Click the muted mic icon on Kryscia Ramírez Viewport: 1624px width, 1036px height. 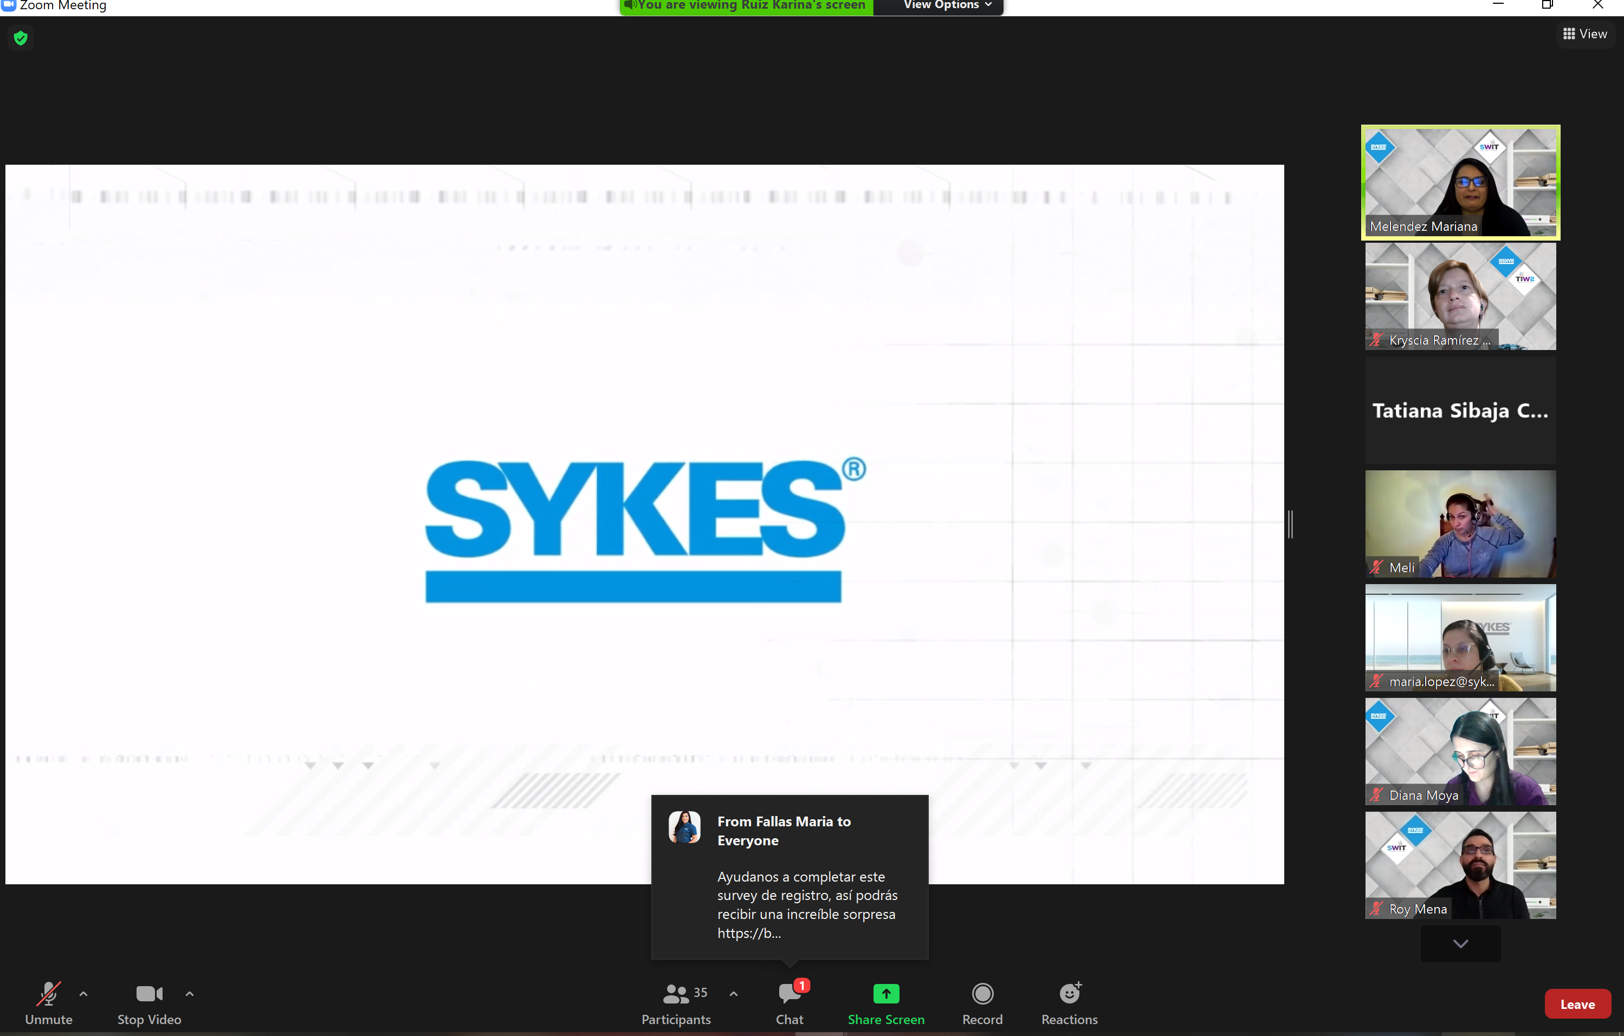1376,340
